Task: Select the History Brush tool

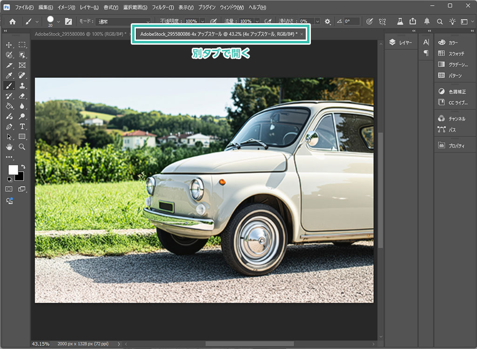Action: point(9,96)
